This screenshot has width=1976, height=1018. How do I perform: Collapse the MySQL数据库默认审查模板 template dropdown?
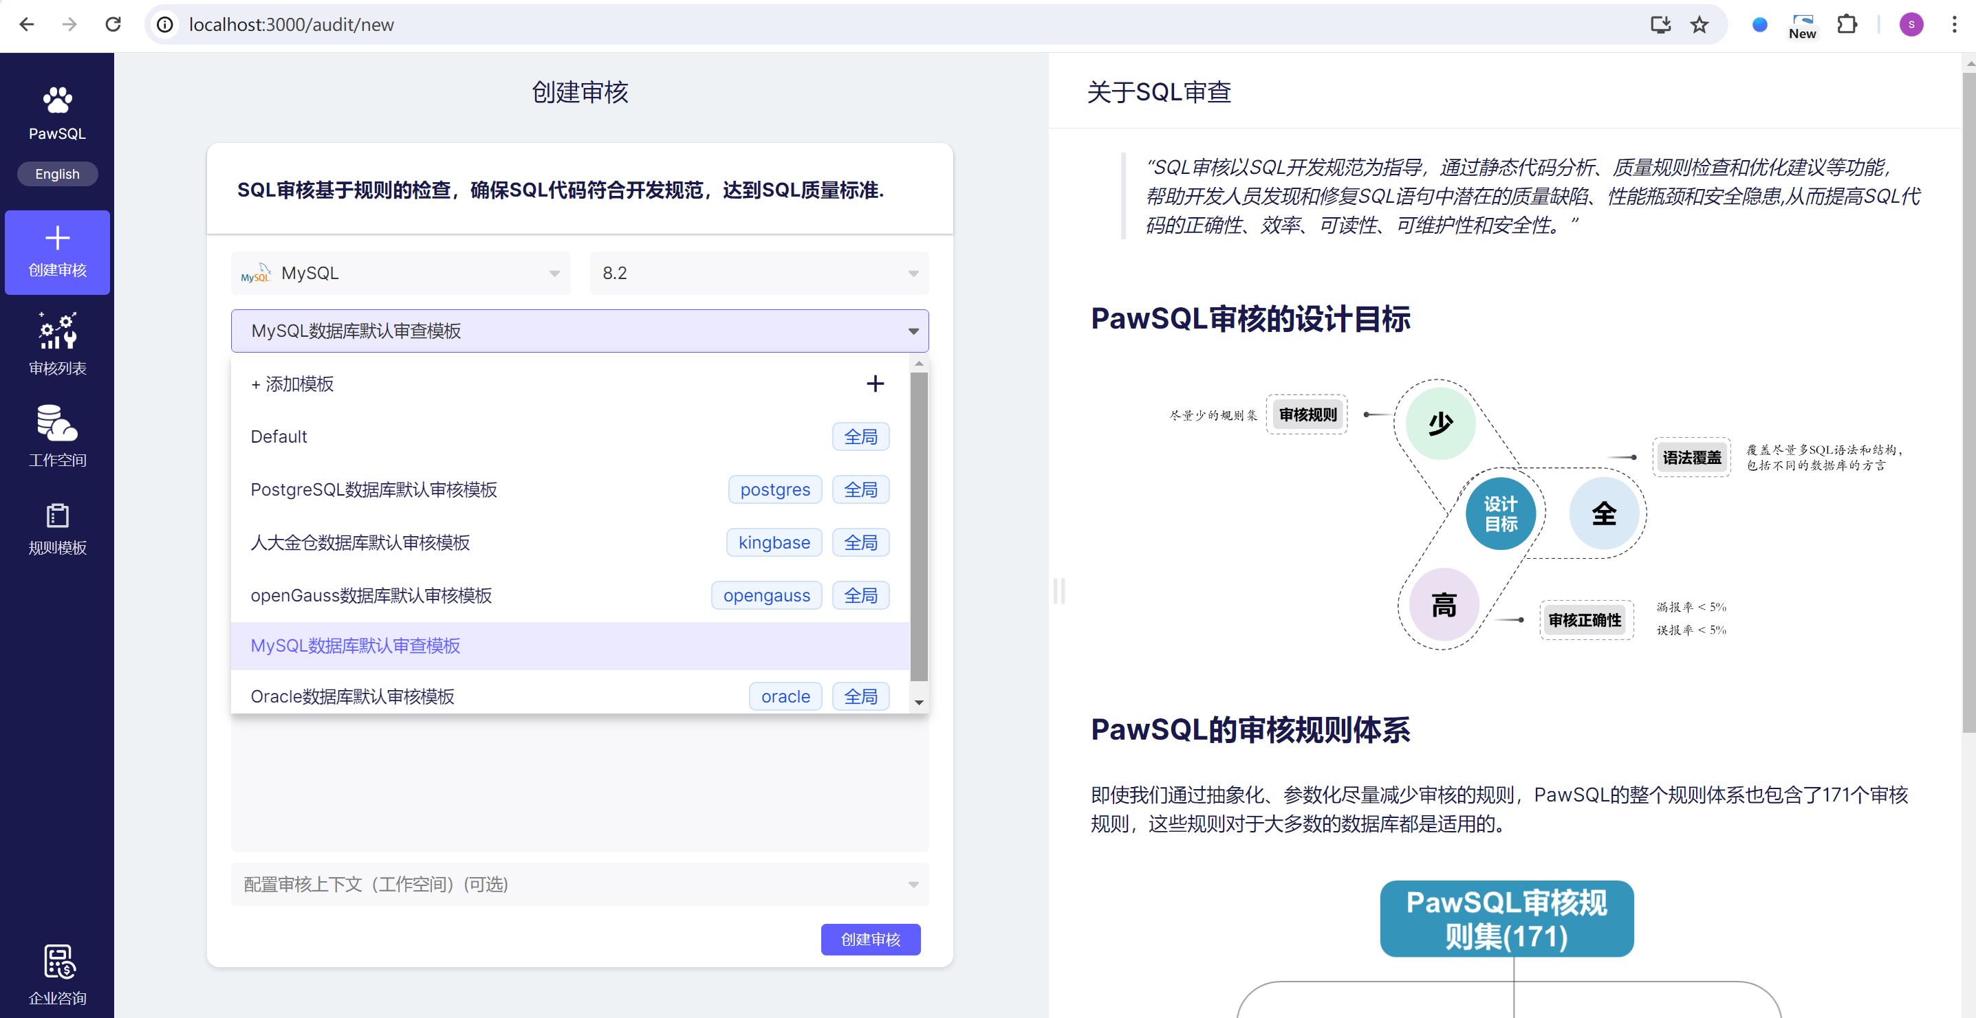[913, 331]
